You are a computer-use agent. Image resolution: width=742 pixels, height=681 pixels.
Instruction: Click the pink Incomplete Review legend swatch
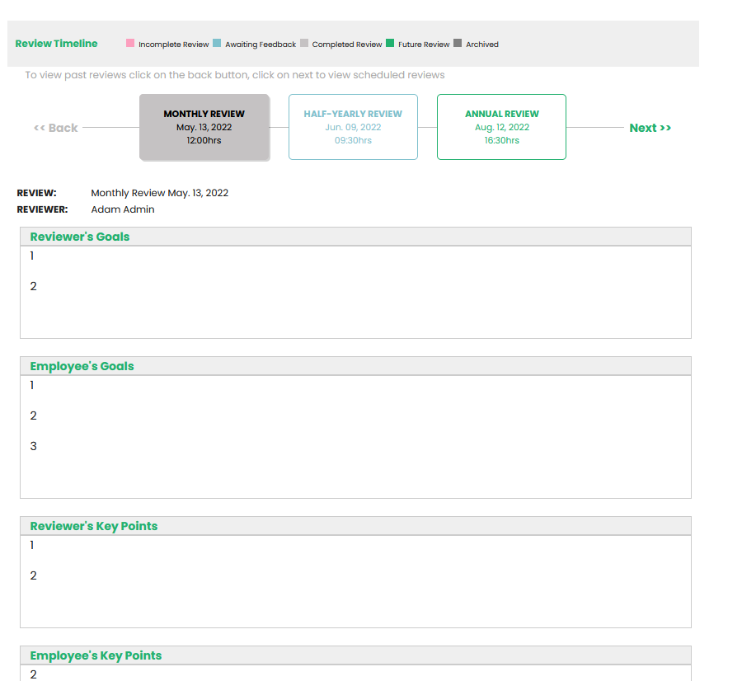click(x=130, y=43)
